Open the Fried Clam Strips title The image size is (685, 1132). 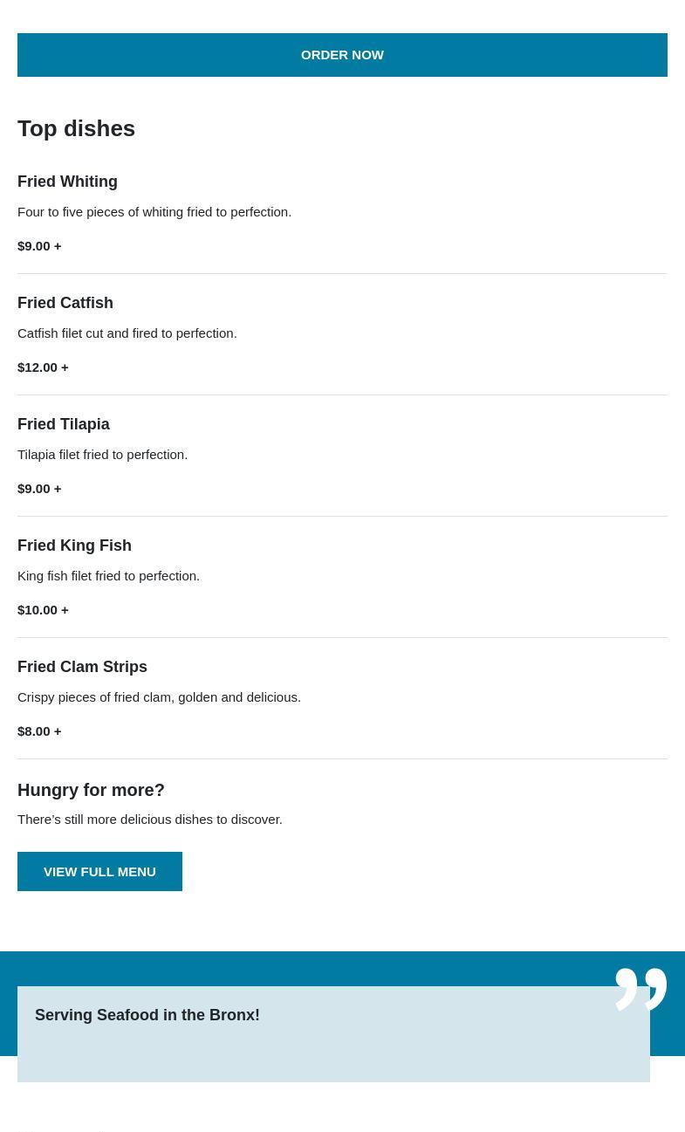click(x=82, y=667)
